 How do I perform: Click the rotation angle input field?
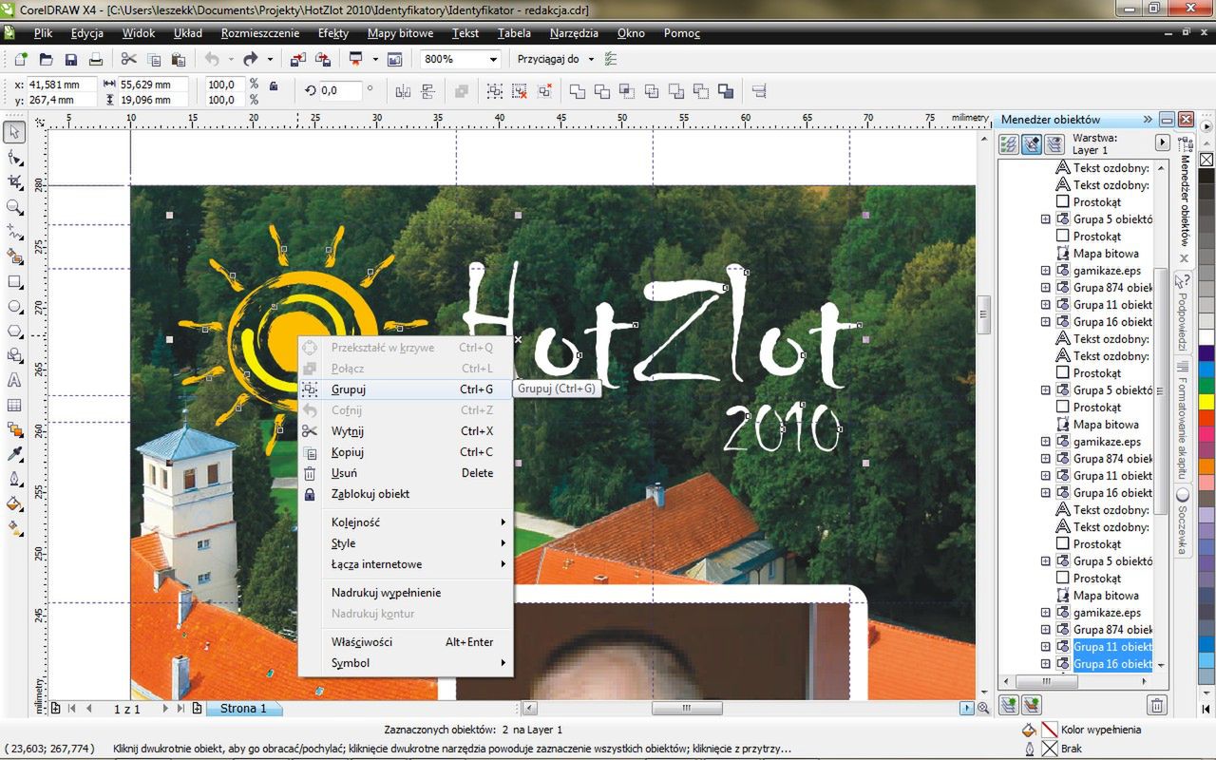coord(340,91)
